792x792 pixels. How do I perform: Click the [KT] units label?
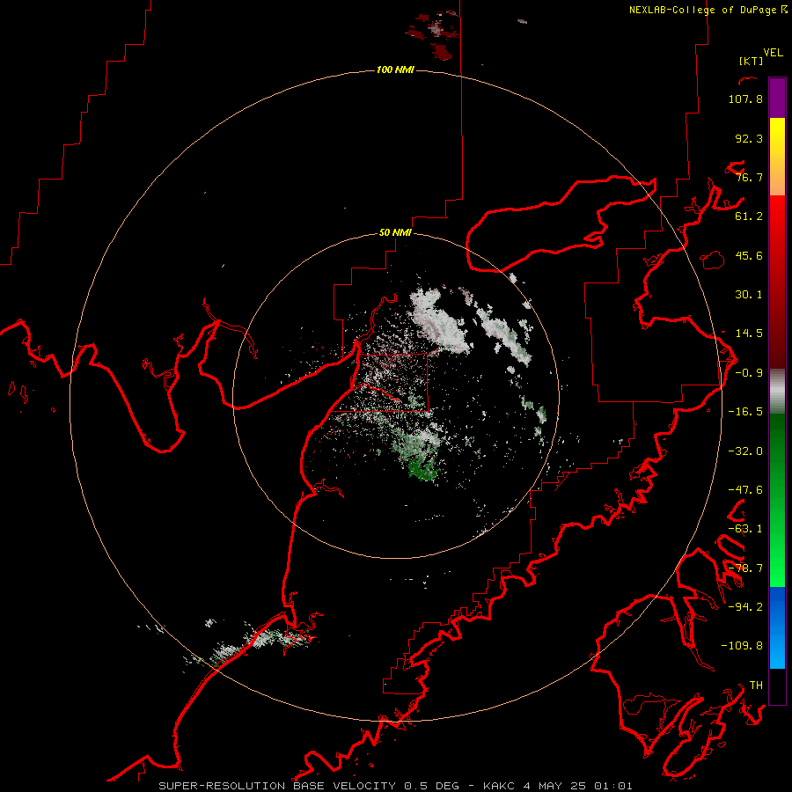point(751,61)
